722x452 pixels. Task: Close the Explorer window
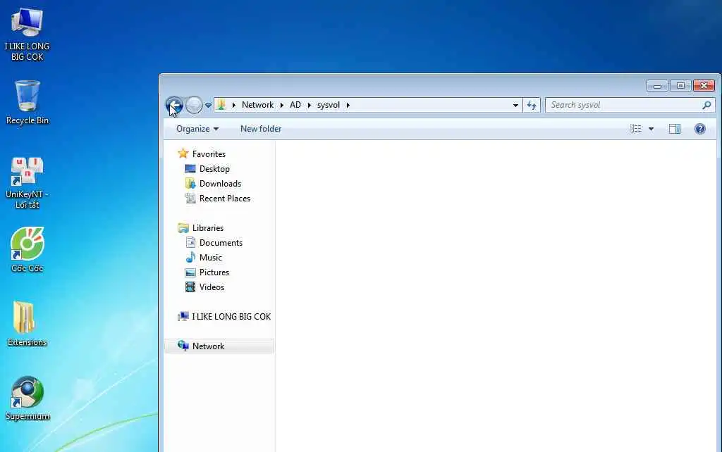pyautogui.click(x=704, y=85)
